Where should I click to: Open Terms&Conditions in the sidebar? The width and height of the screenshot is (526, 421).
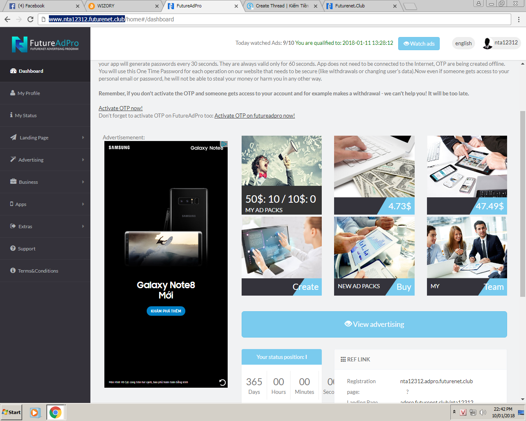tap(45, 271)
